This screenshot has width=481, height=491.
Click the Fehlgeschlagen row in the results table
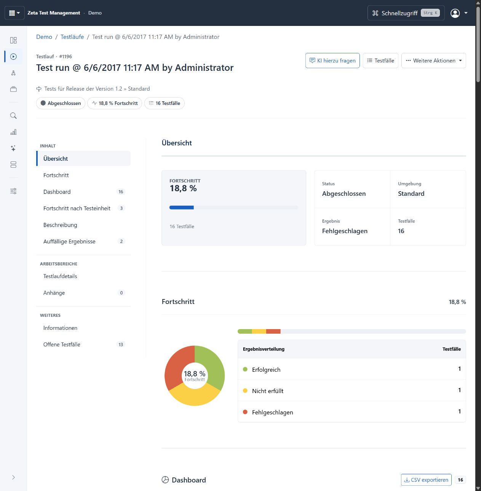click(x=352, y=412)
